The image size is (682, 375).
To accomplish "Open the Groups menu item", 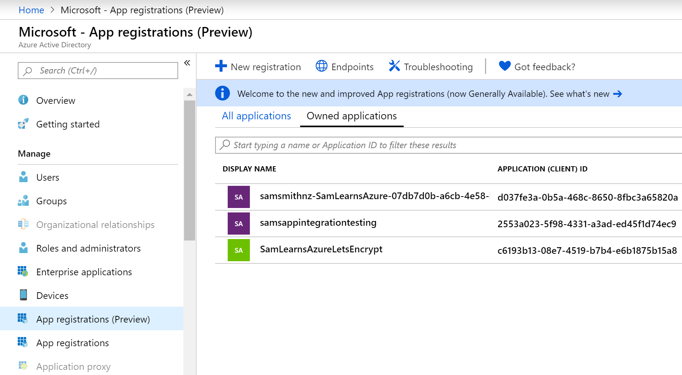I will click(51, 201).
